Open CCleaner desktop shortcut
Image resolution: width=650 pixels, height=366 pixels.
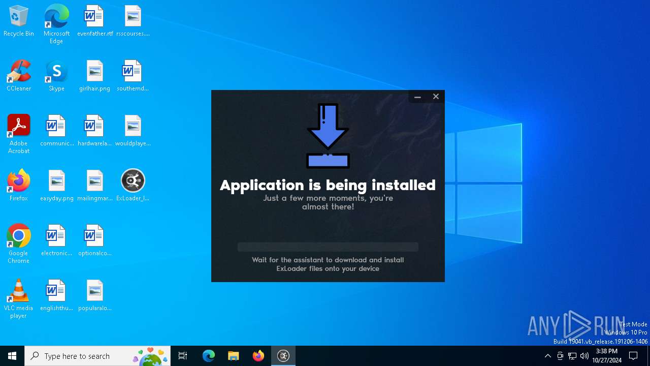click(19, 76)
